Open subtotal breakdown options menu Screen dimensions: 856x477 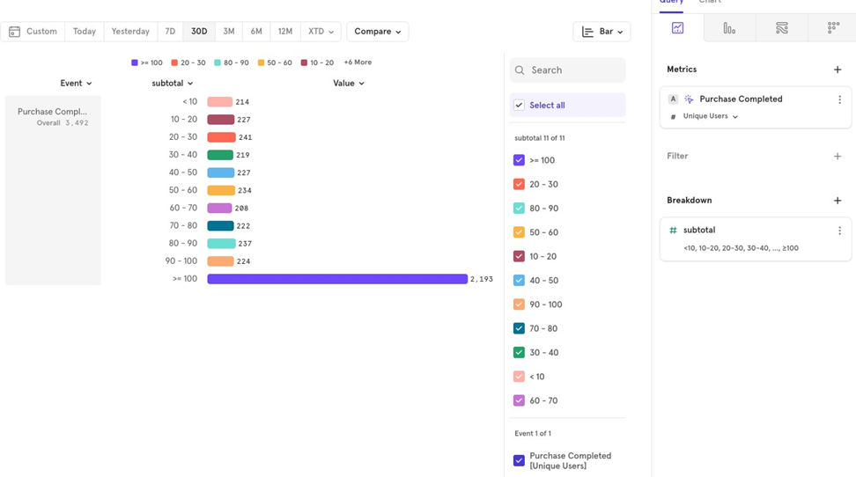[x=839, y=231]
